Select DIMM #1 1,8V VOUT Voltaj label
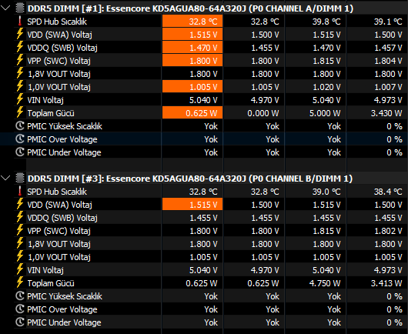408x334 pixels. click(59, 74)
